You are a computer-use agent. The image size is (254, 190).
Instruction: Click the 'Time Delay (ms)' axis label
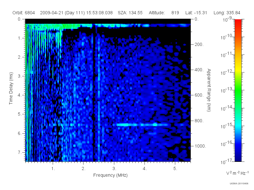[x=11, y=88]
